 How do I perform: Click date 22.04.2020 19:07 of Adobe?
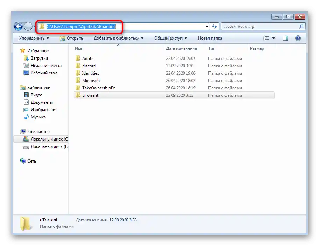point(180,59)
